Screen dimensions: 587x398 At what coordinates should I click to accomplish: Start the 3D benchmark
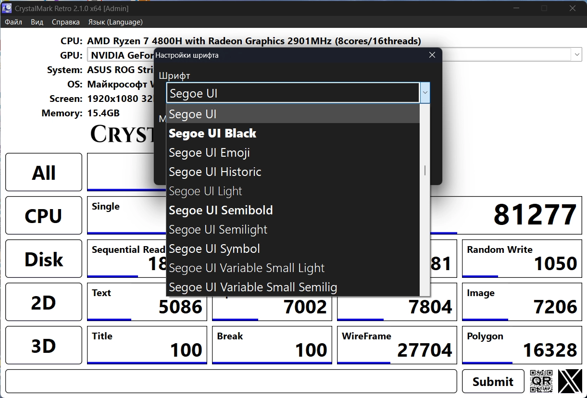pos(44,345)
